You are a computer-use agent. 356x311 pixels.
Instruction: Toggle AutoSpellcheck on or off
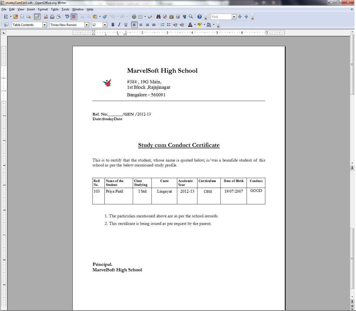[74, 17]
